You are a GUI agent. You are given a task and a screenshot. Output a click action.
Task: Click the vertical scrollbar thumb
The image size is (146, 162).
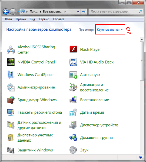[142, 61]
